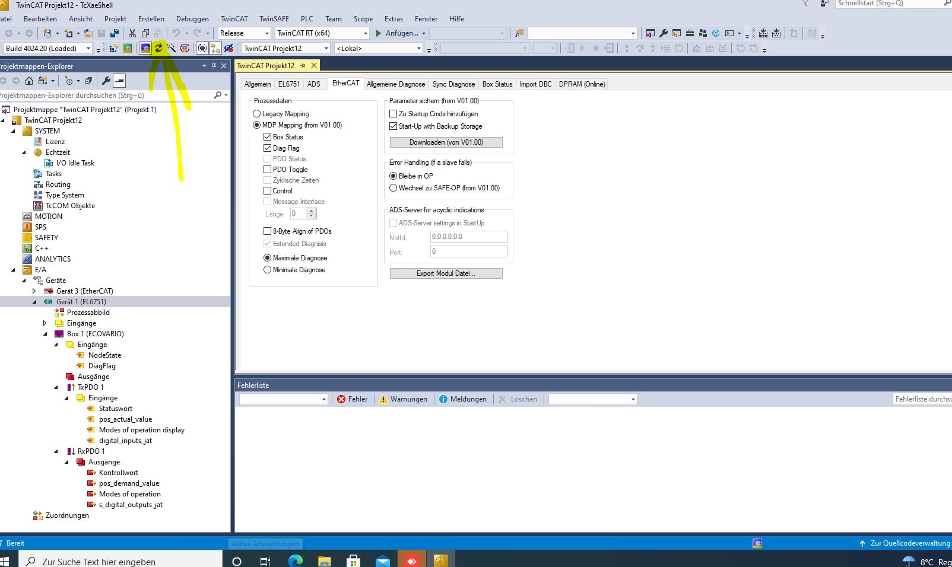Click the Open File folder icon
This screenshot has width=952, height=567.
pos(88,33)
